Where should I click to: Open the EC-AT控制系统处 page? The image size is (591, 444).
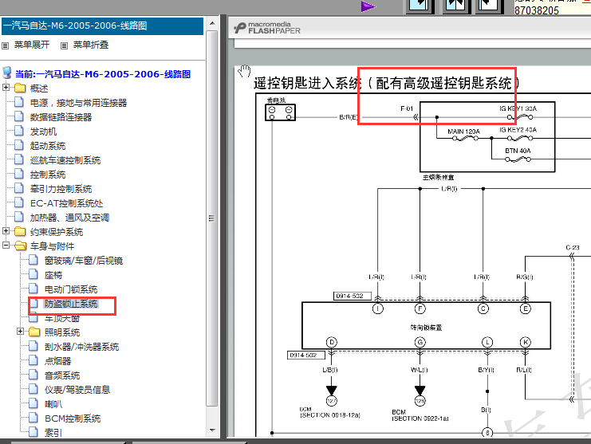67,203
